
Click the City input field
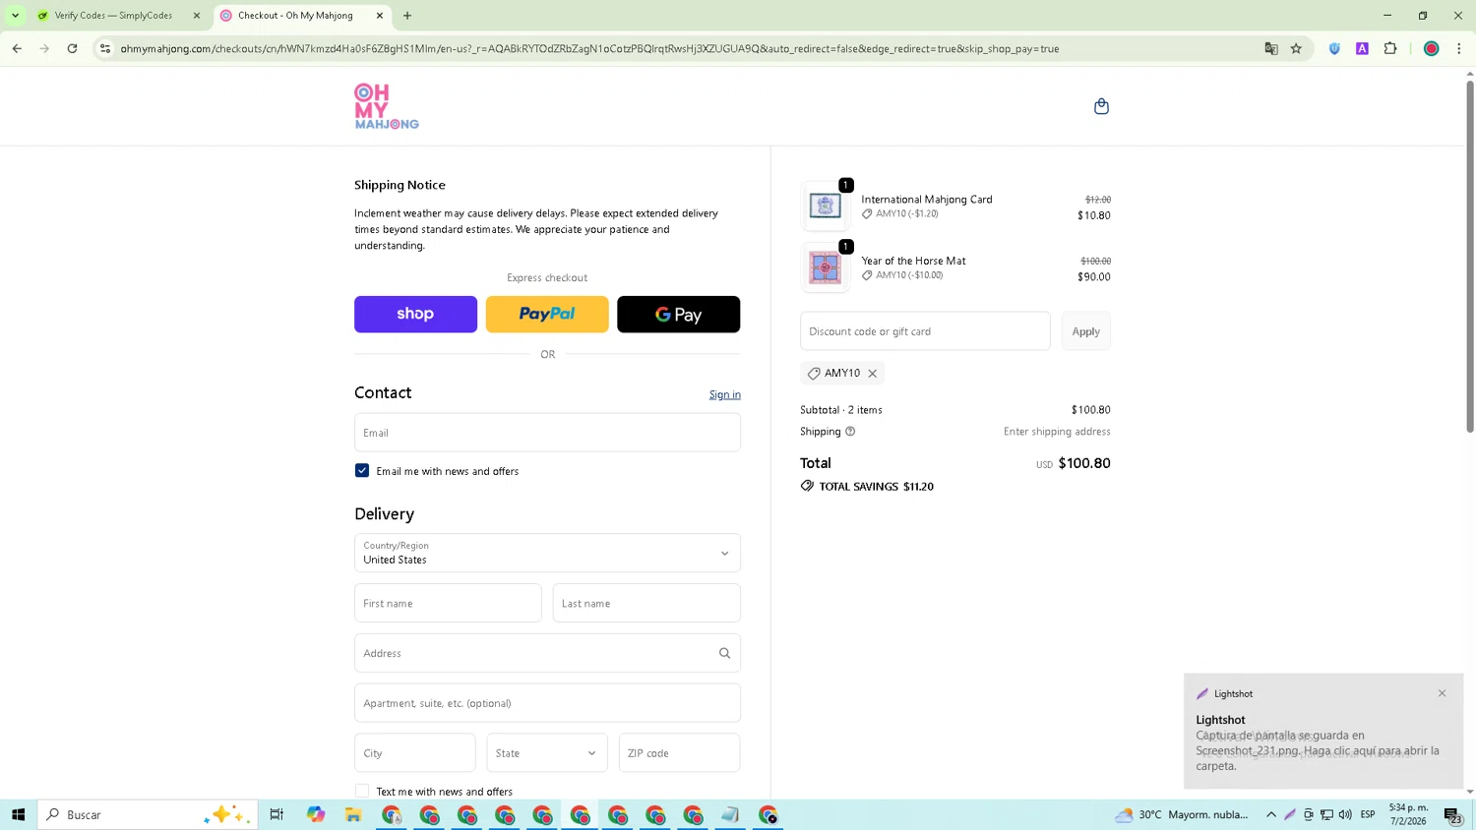coord(415,753)
